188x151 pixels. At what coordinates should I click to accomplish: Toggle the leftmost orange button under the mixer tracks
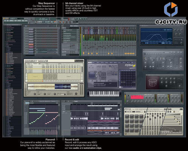84,54
